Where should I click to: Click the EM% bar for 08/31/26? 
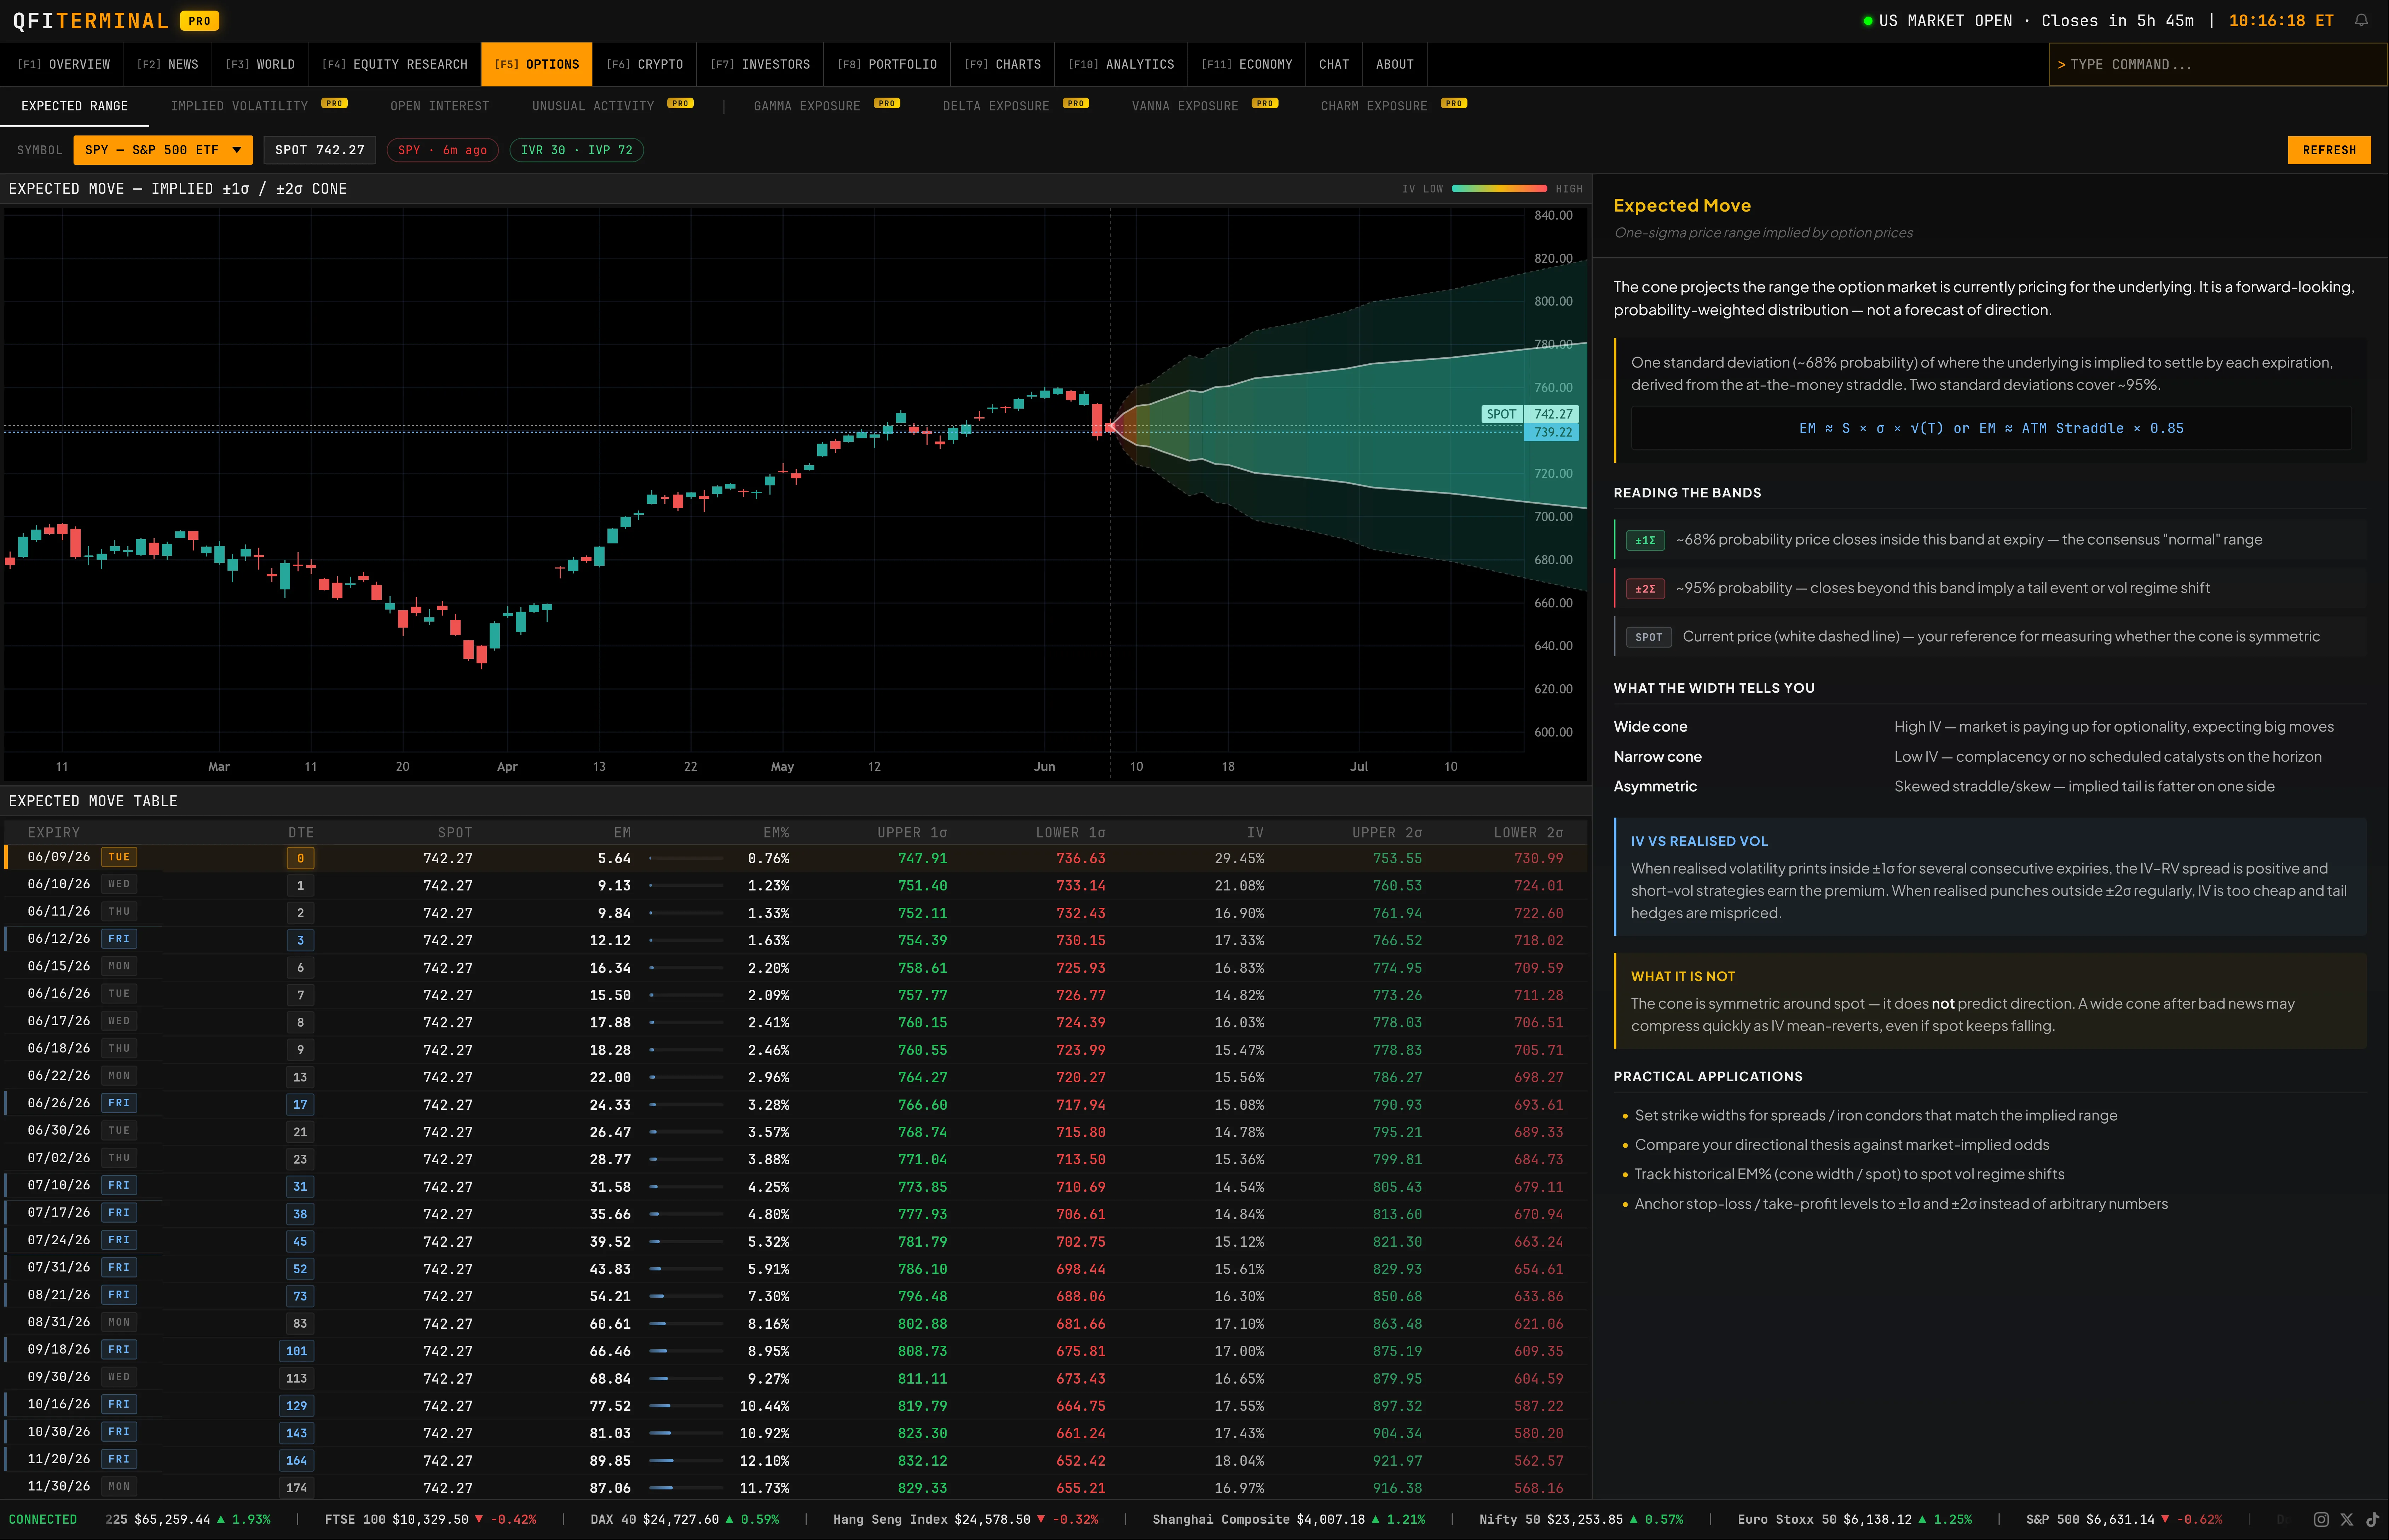coord(686,1323)
